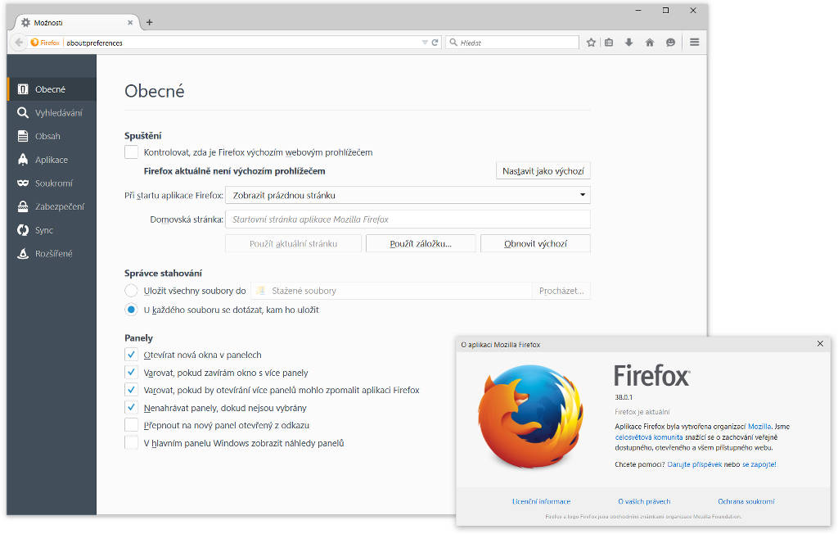838x534 pixels.
Task: Click the Vyhledávání magnifier icon in sidebar
Action: [x=22, y=113]
